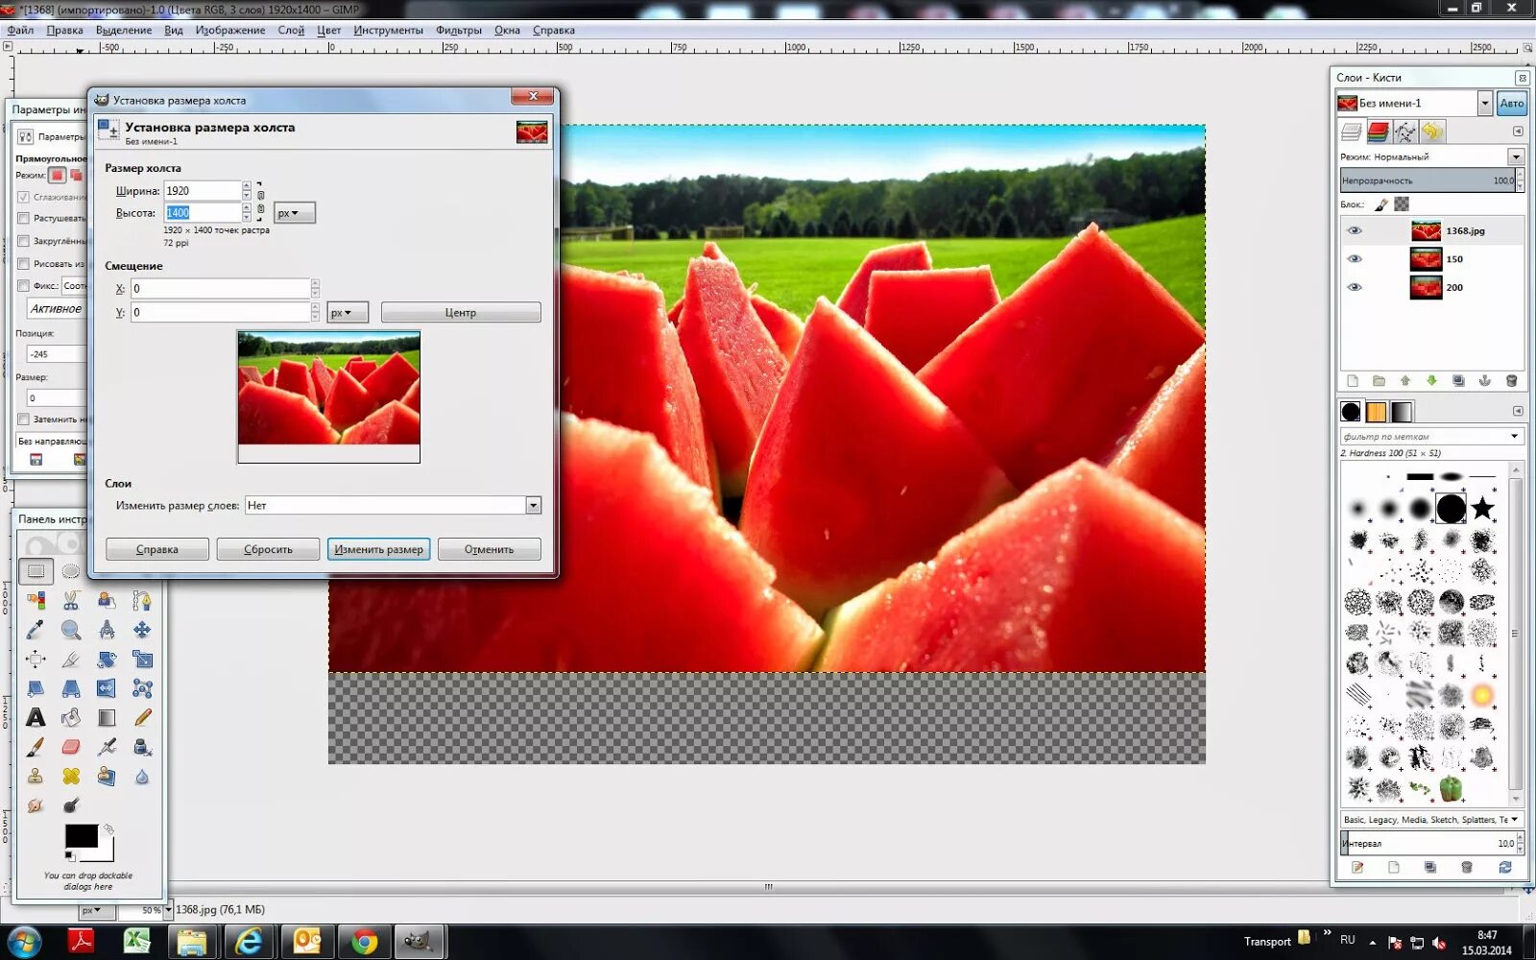Viewport: 1536px width, 960px height.
Task: Click the Непрозрачность opacity slider
Action: (1428, 180)
